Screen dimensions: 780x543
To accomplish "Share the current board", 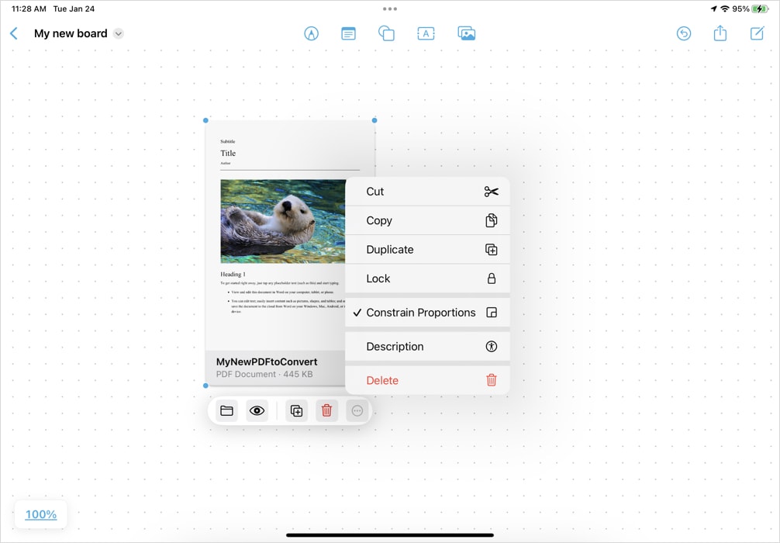I will click(720, 33).
